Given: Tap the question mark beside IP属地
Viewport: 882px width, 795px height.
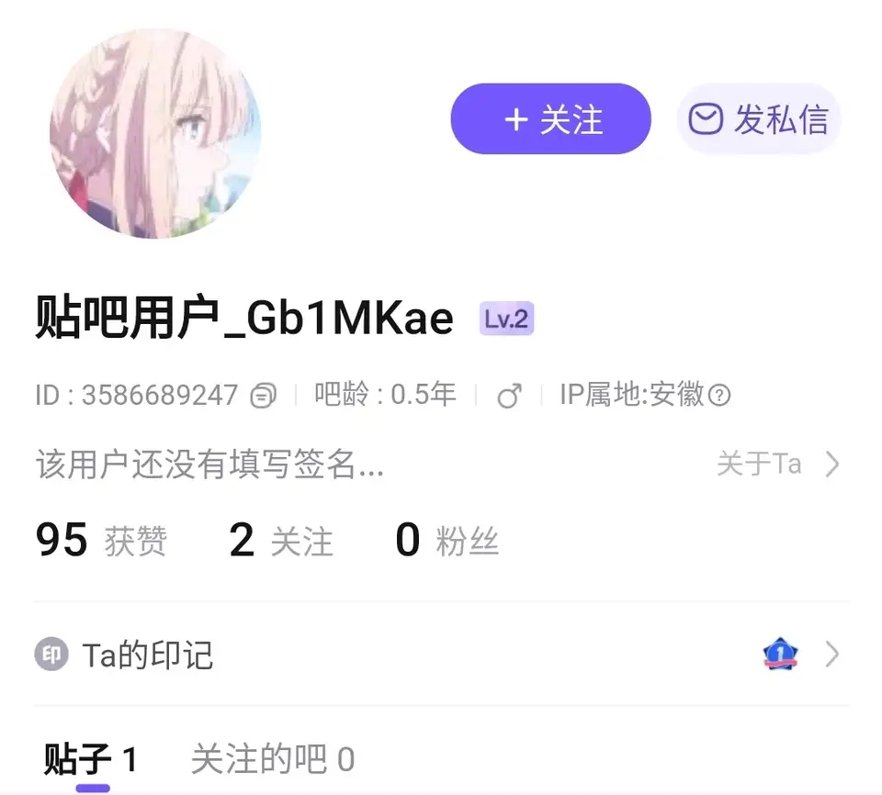Looking at the screenshot, I should pyautogui.click(x=718, y=395).
